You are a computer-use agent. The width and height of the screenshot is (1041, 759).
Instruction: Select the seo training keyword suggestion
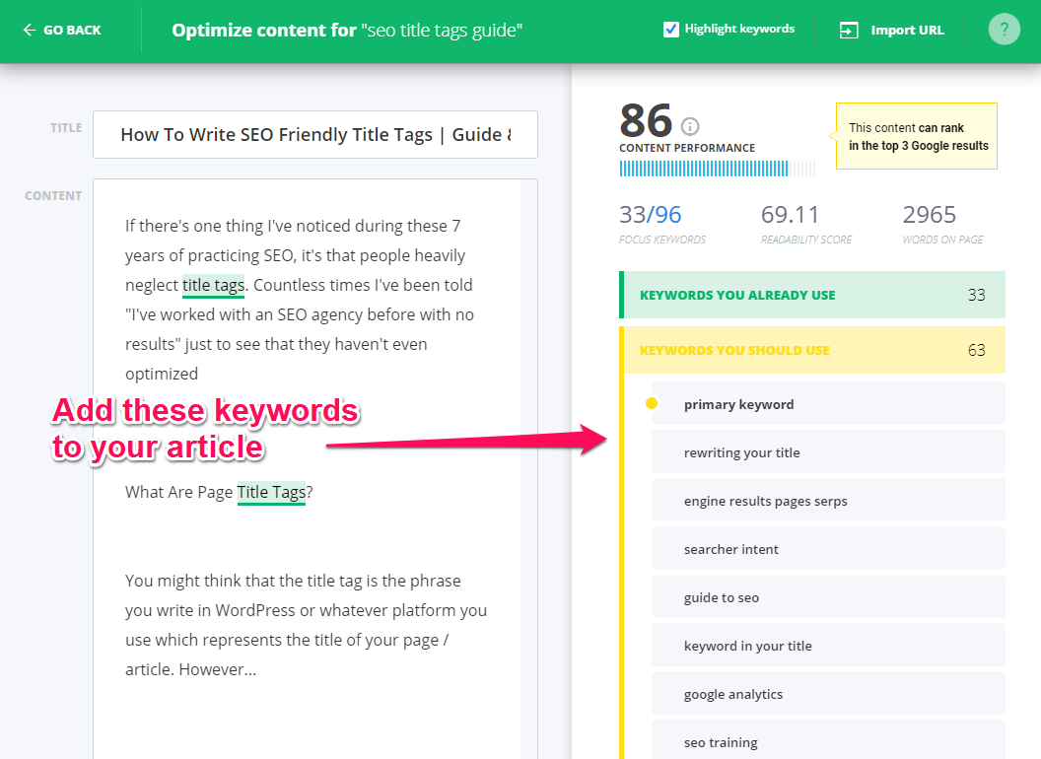pyautogui.click(x=828, y=741)
